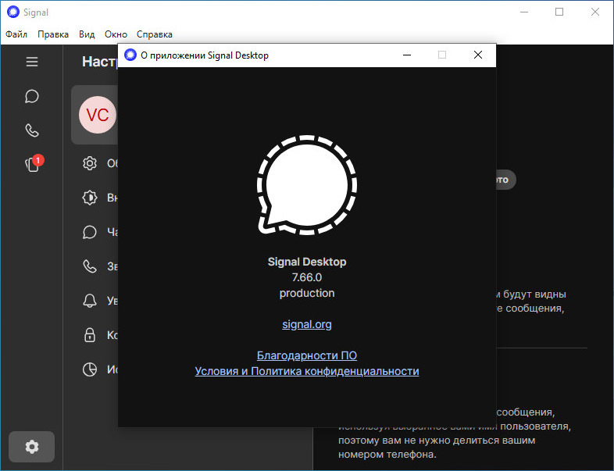The image size is (614, 471).
Task: Click the Signal icon in the About window title bar
Action: click(x=130, y=55)
